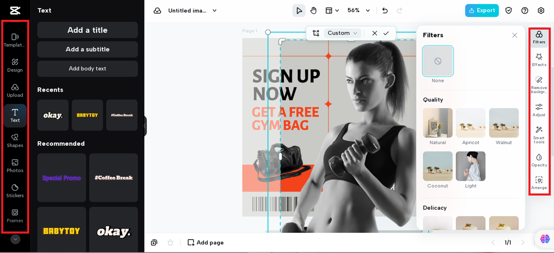554x253 pixels.
Task: Open the 56% zoom dropdown
Action: pyautogui.click(x=359, y=10)
